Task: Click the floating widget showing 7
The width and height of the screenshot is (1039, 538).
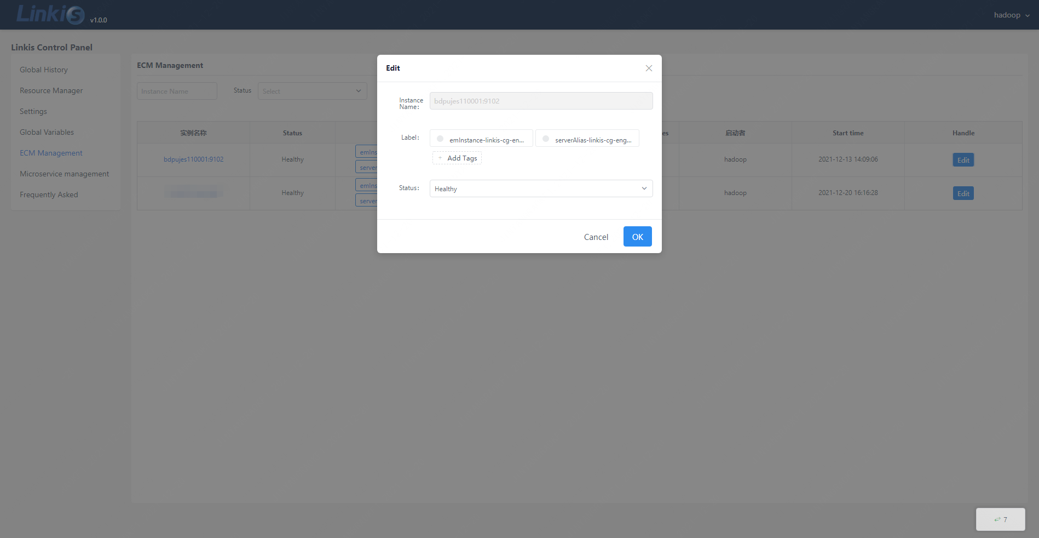Action: [x=1000, y=519]
